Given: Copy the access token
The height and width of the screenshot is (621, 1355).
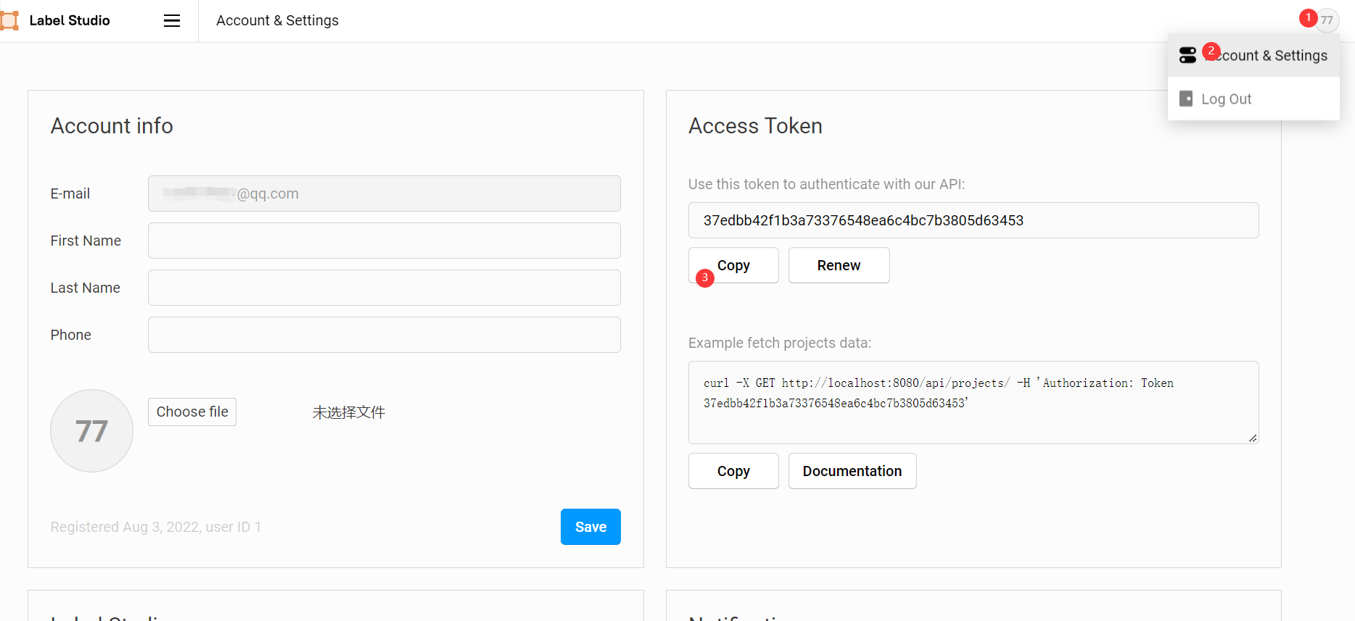Looking at the screenshot, I should (733, 265).
